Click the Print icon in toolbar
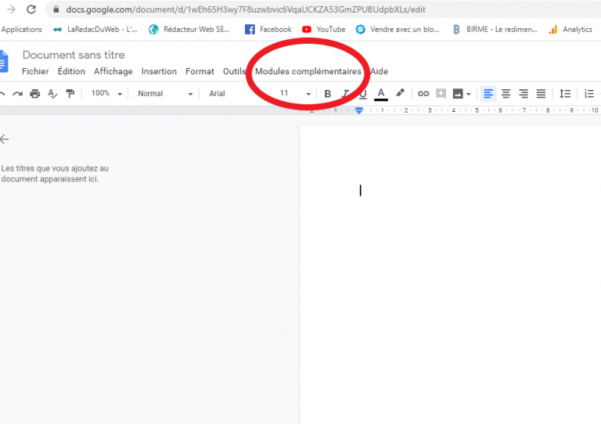The height and width of the screenshot is (424, 601). coord(34,94)
